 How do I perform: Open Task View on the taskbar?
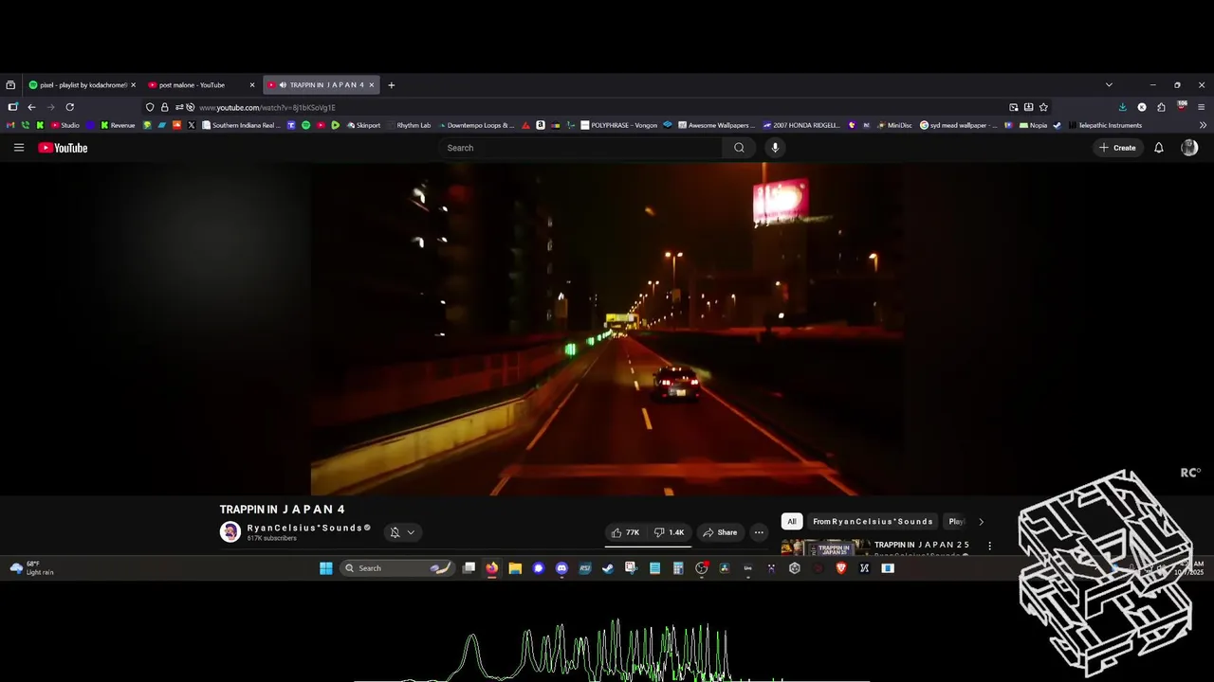469,568
